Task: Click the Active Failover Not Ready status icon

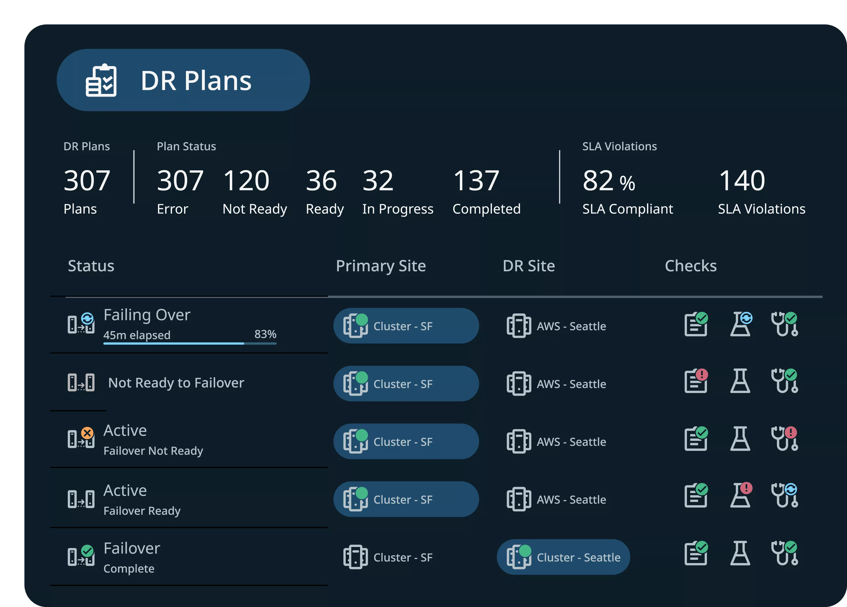Action: (81, 438)
